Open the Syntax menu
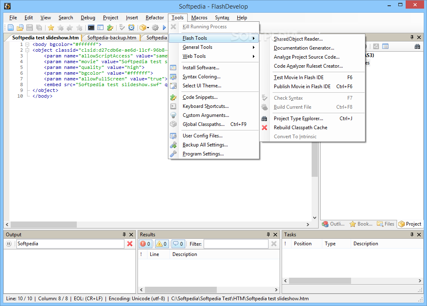The image size is (427, 306). click(x=222, y=18)
